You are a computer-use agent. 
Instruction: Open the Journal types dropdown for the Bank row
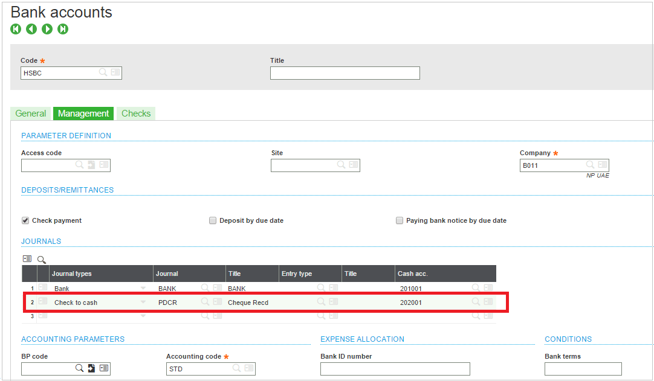[x=143, y=288]
